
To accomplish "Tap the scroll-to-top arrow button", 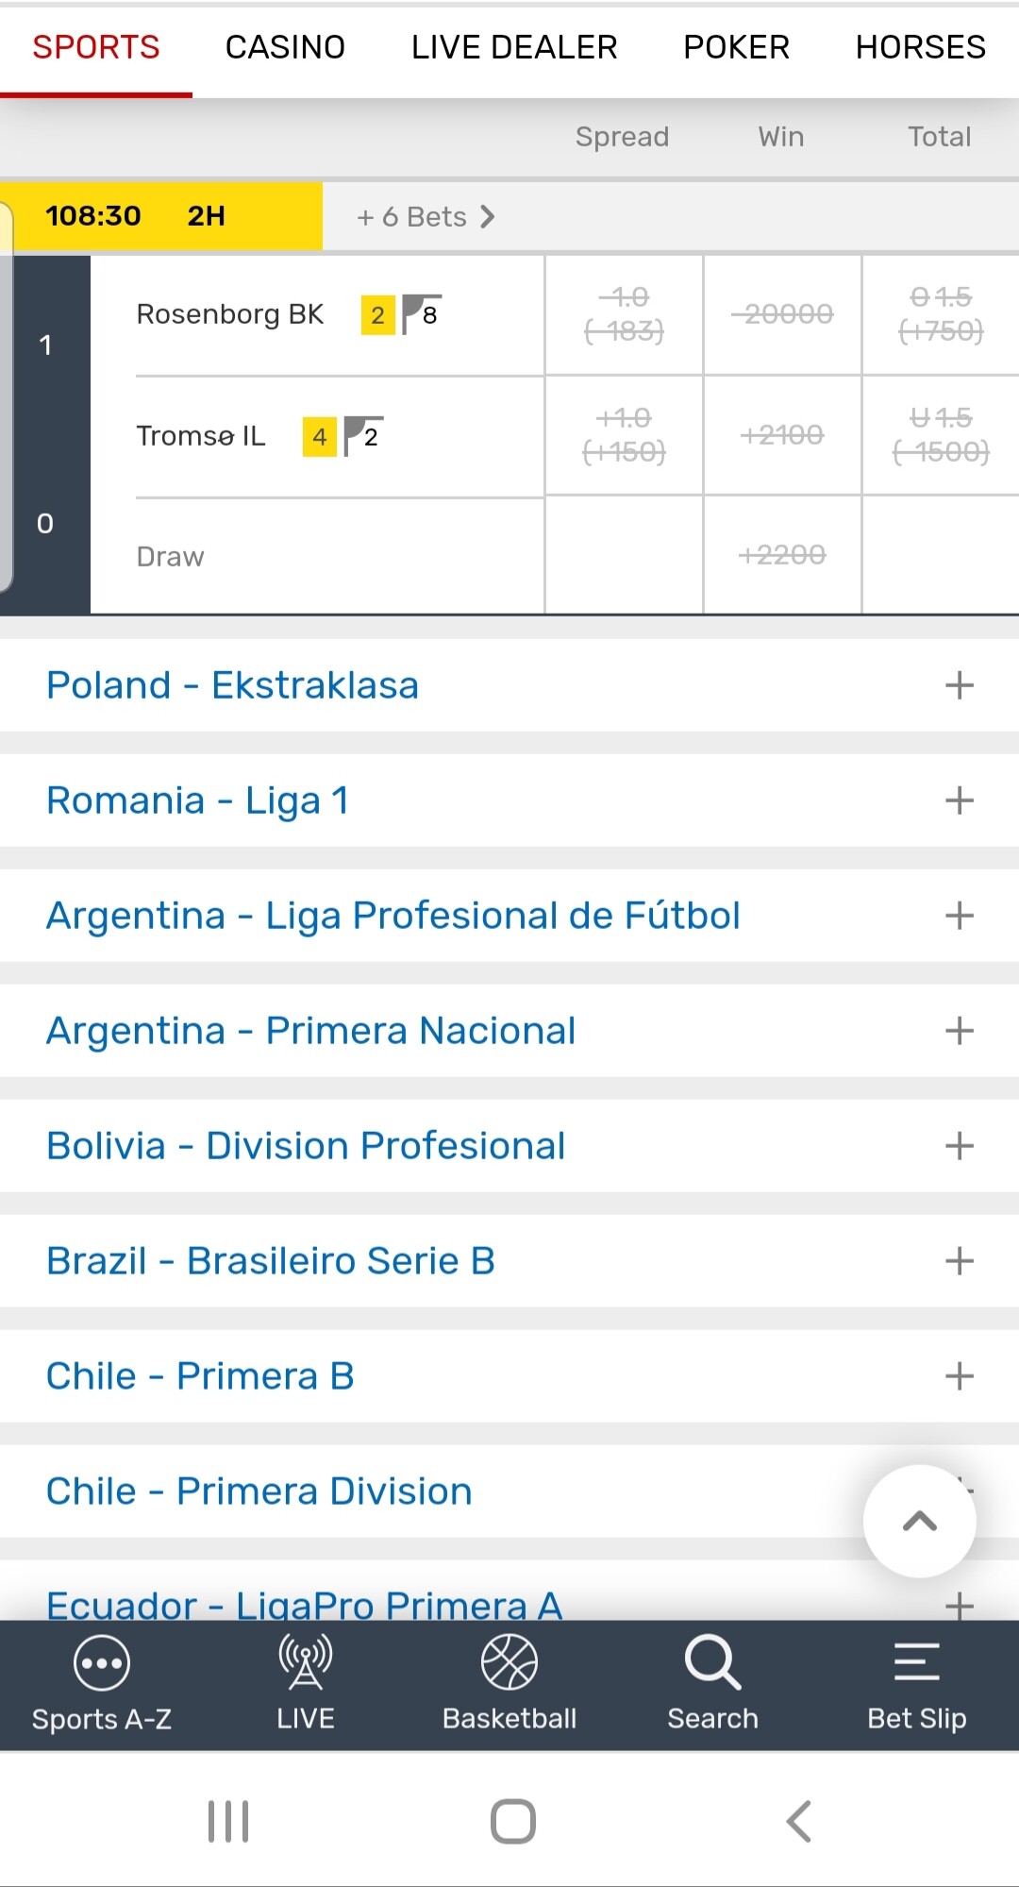I will click(919, 1521).
